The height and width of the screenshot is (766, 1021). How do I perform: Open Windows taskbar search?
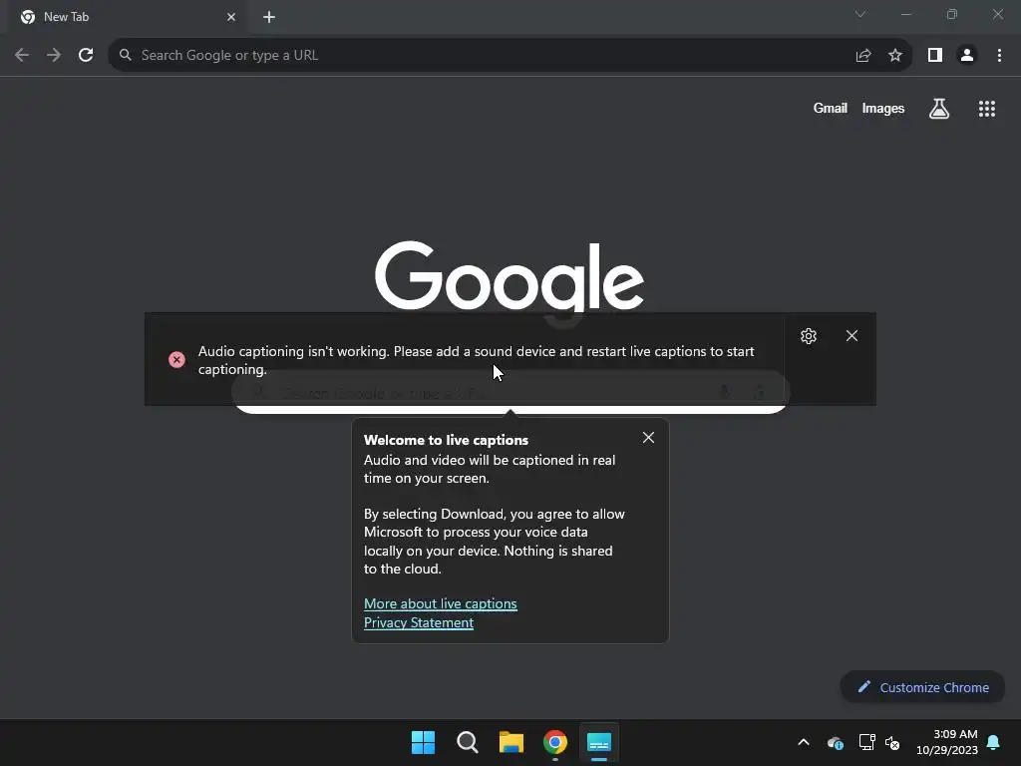click(x=468, y=742)
